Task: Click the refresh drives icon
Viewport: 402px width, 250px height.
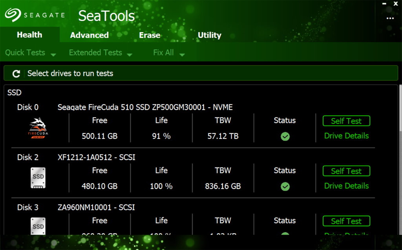Action: click(x=16, y=74)
